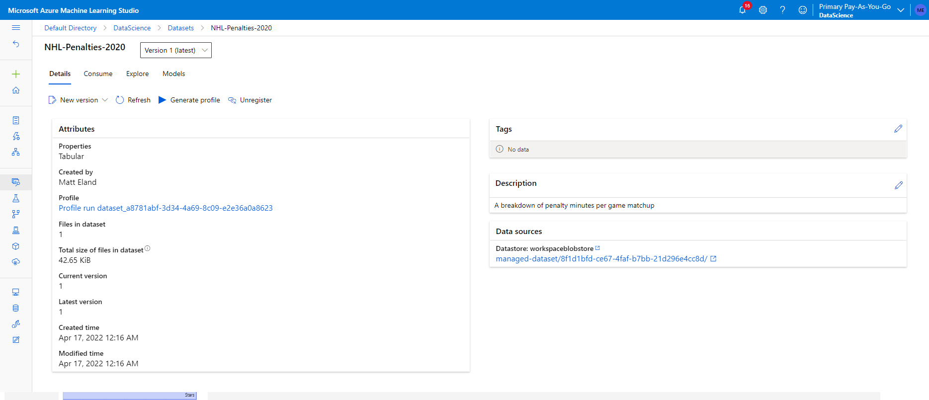Click the Matt Eland creator name
The image size is (929, 400).
tap(78, 182)
